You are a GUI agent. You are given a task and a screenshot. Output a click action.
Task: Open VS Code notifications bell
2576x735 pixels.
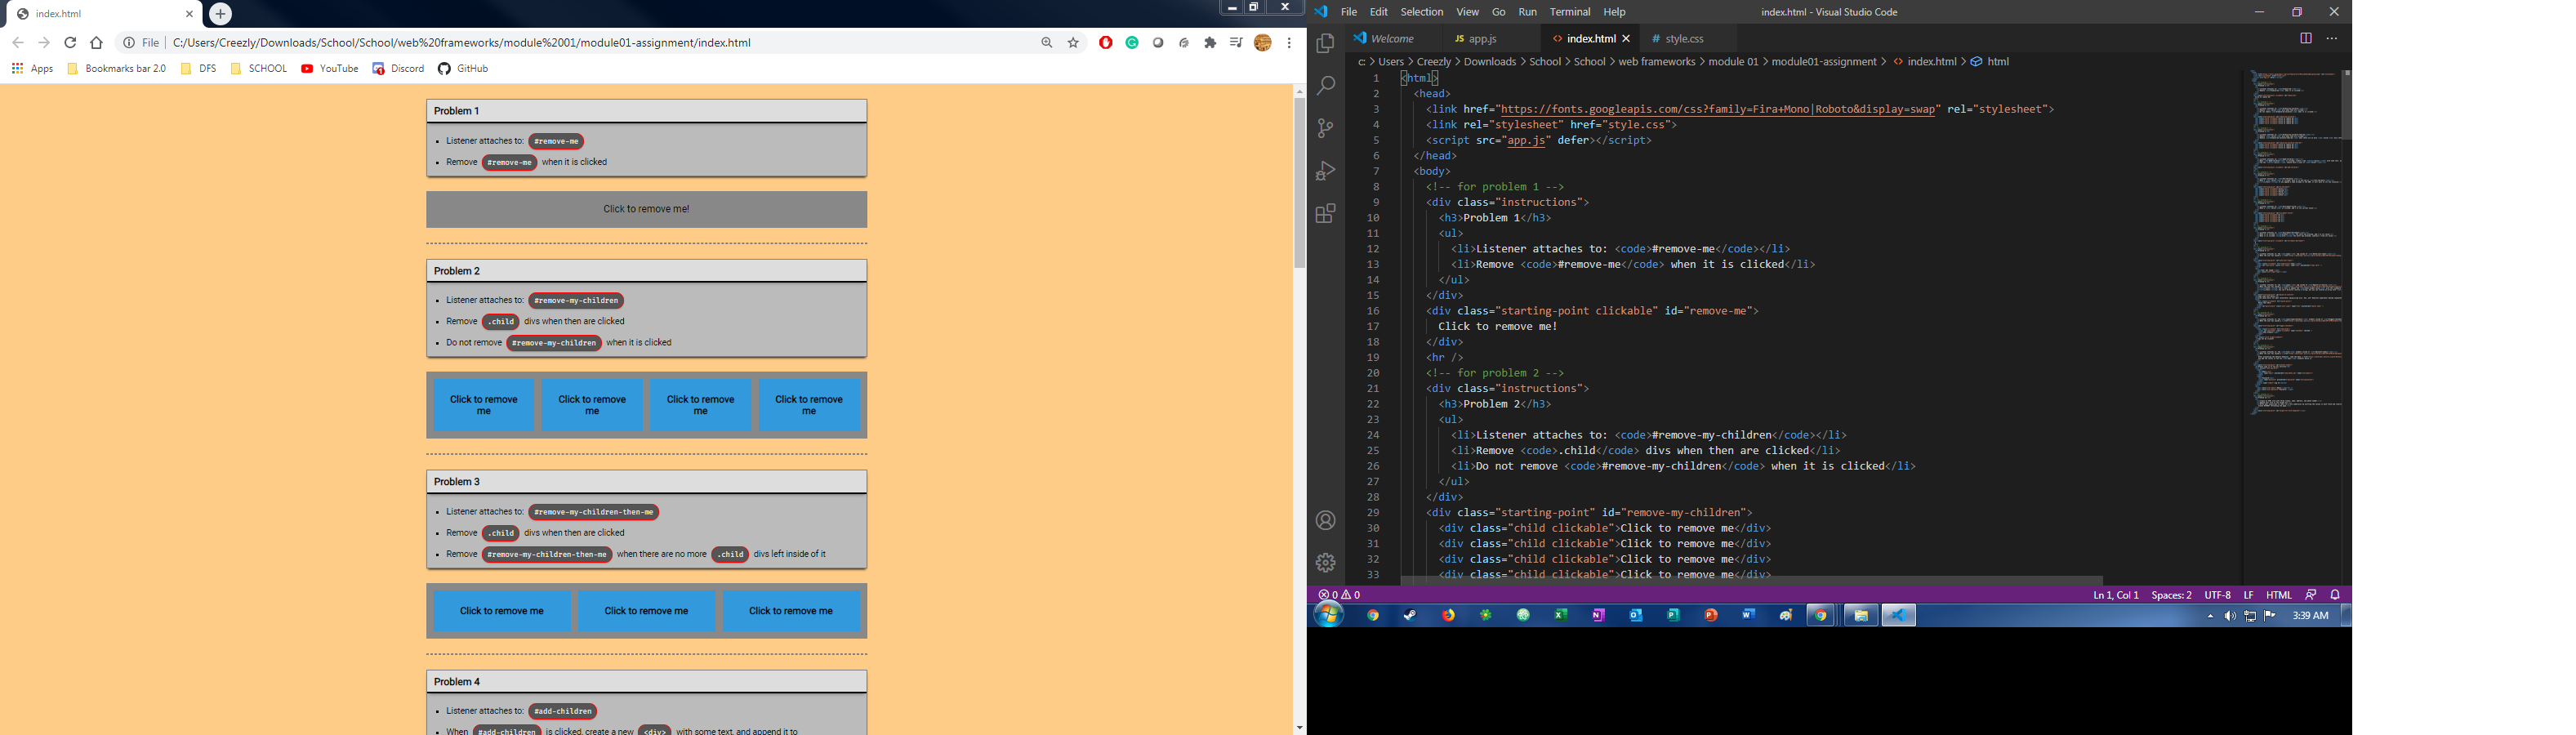pos(2336,595)
